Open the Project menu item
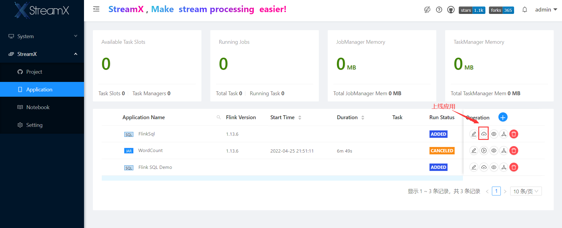The image size is (562, 228). (x=42, y=72)
